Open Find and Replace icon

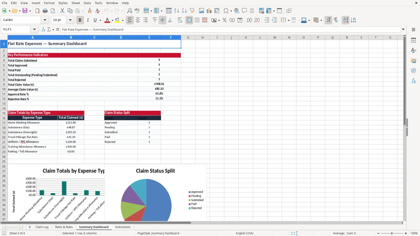pyautogui.click(x=129, y=11)
